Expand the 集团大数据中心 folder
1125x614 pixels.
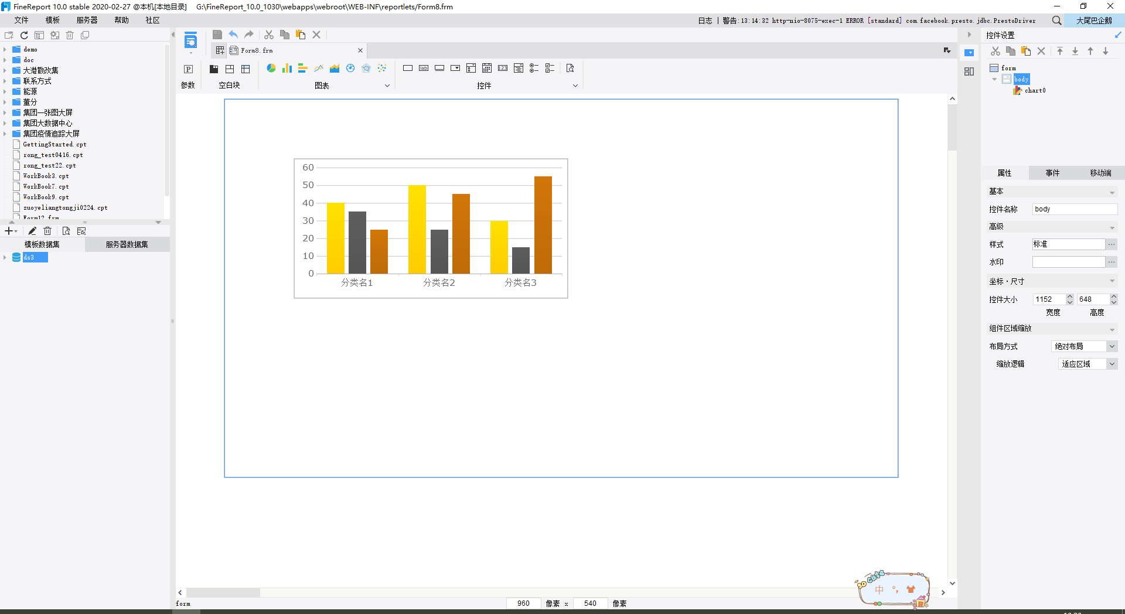[x=5, y=123]
